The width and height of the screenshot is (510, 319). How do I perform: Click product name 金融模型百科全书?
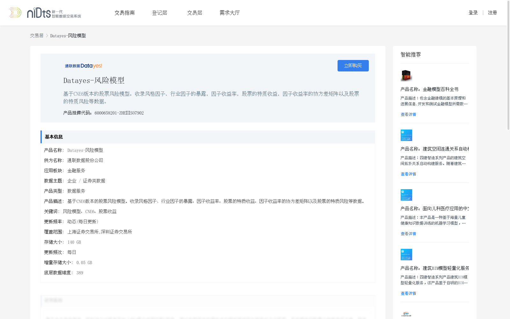pyautogui.click(x=441, y=89)
